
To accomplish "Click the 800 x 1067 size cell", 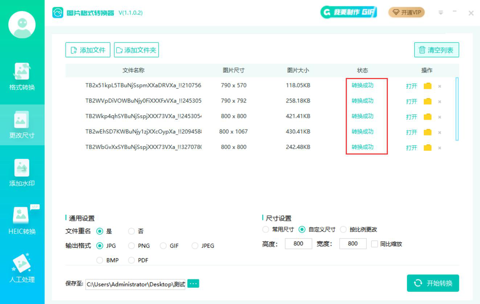I will coord(234,132).
